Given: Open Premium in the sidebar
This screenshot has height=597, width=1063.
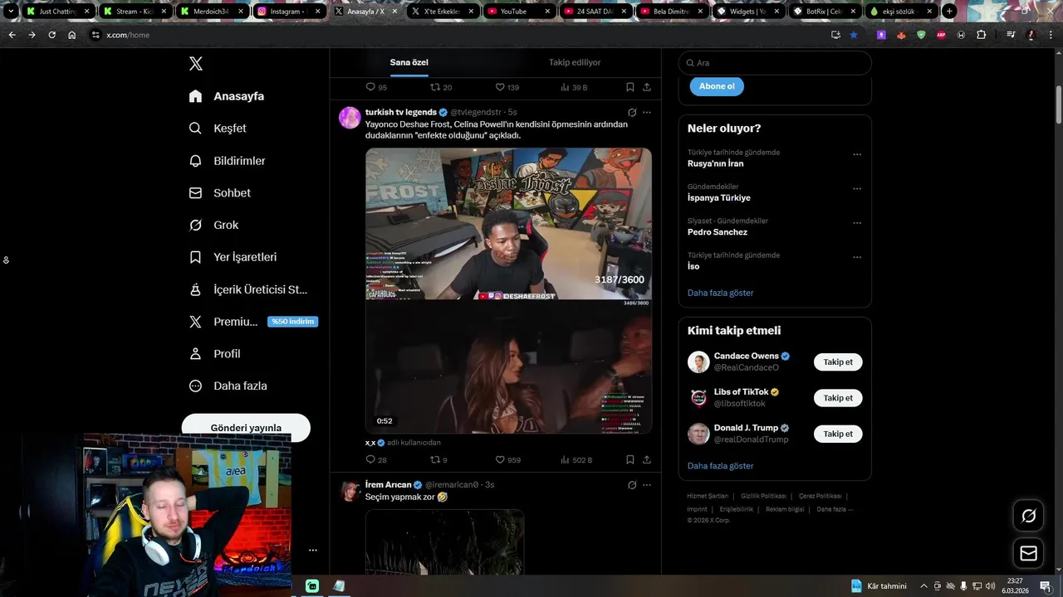Looking at the screenshot, I should (253, 322).
